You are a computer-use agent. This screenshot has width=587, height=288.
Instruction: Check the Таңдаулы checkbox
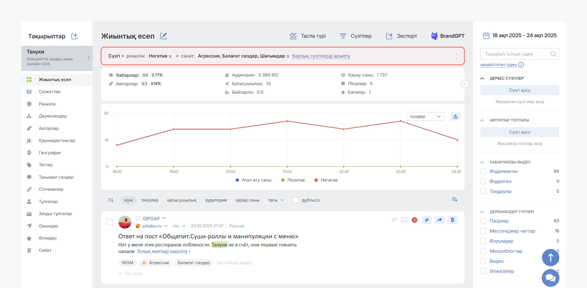coord(483,192)
